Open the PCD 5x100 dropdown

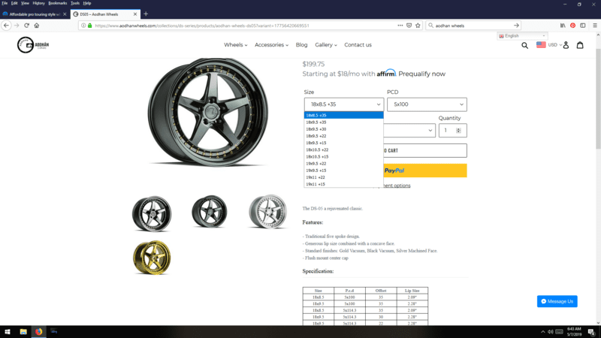[x=427, y=104]
